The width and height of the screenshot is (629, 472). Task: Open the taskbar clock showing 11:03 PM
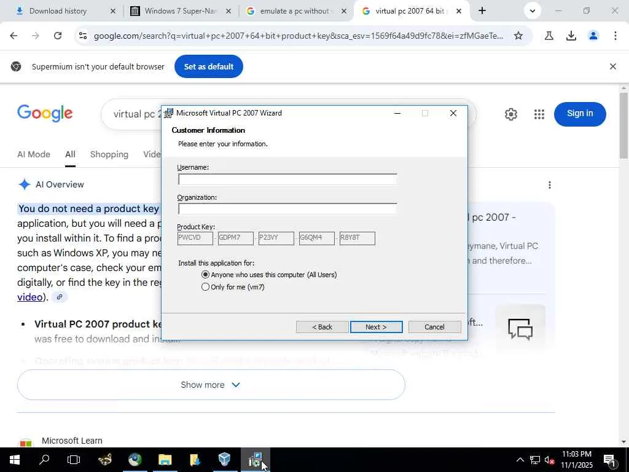point(576,460)
